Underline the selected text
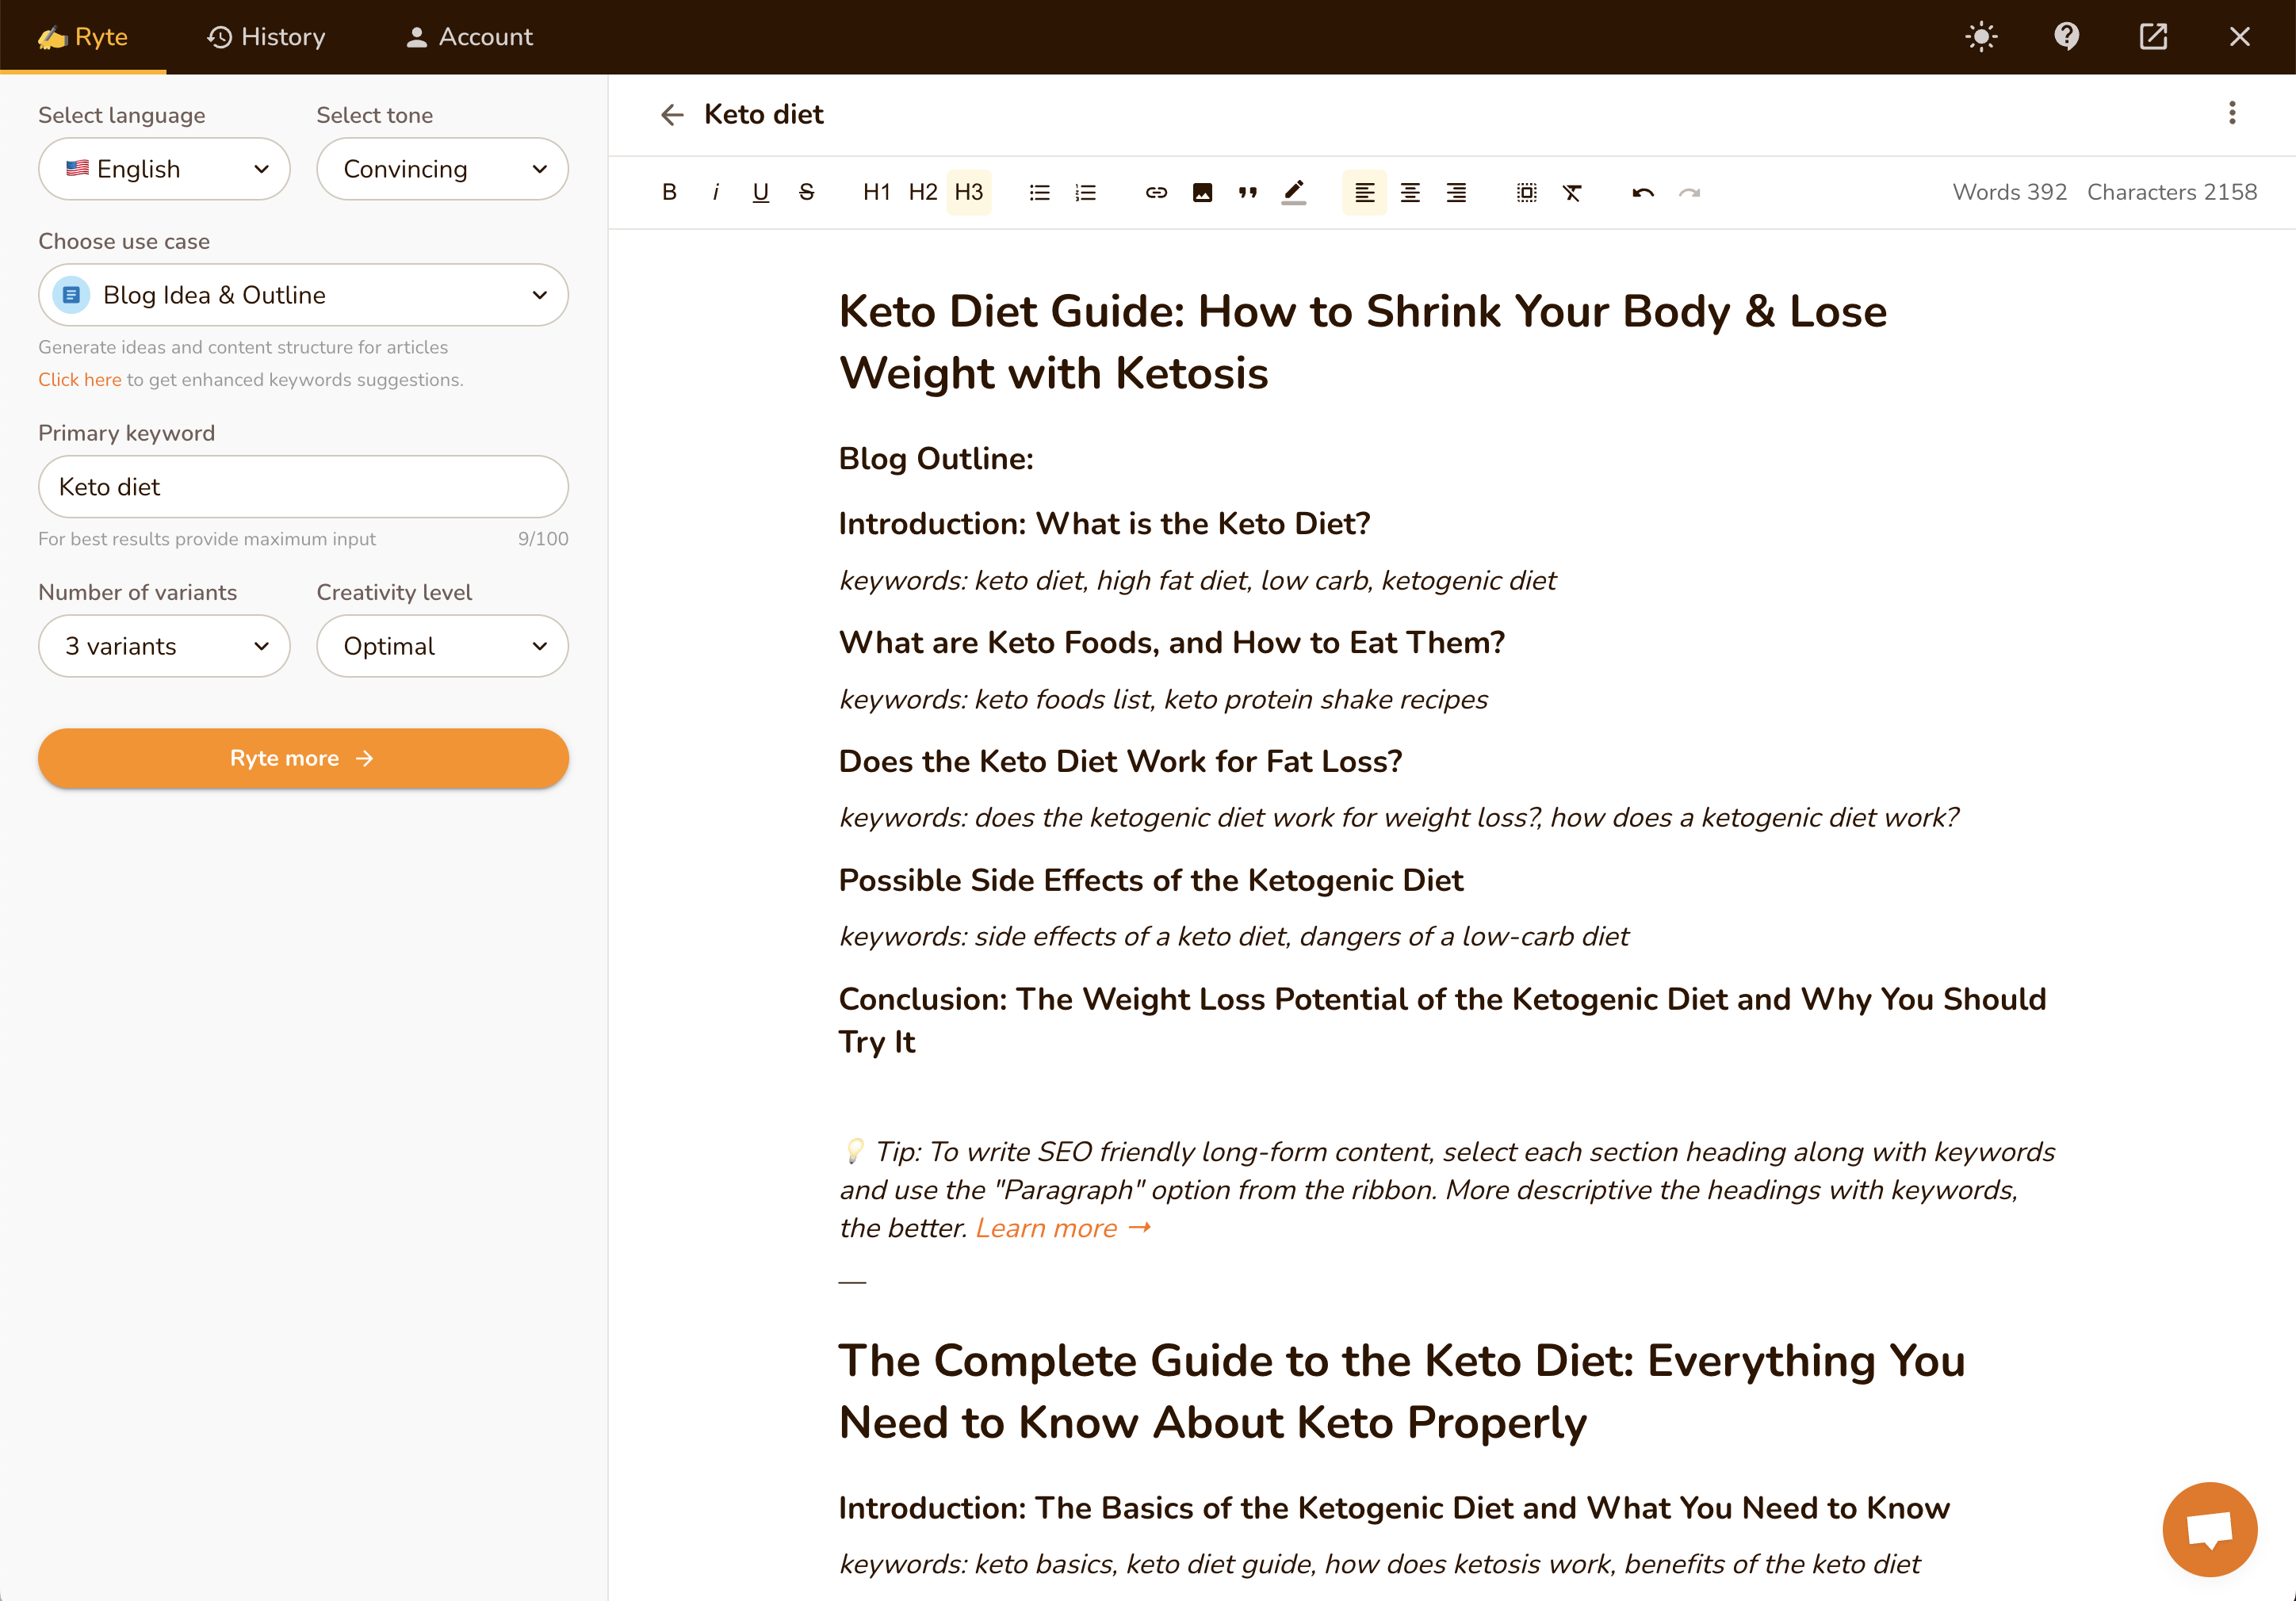The width and height of the screenshot is (2296, 1601). click(761, 192)
